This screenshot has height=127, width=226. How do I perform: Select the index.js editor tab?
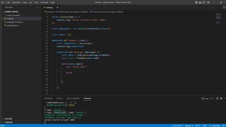(x=49, y=7)
